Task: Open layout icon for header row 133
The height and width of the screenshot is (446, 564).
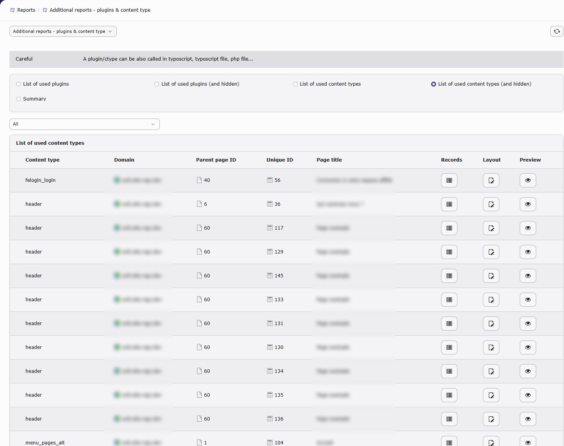Action: pos(491,300)
